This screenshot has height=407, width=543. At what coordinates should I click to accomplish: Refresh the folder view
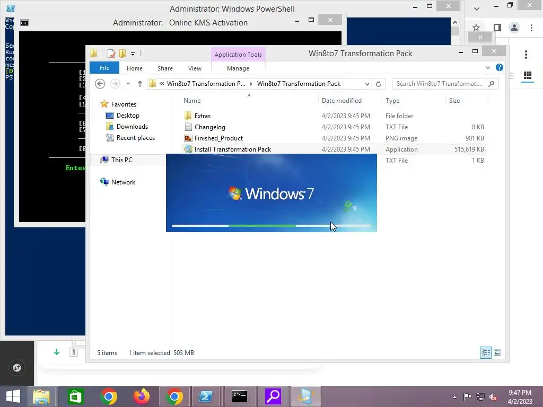(379, 84)
